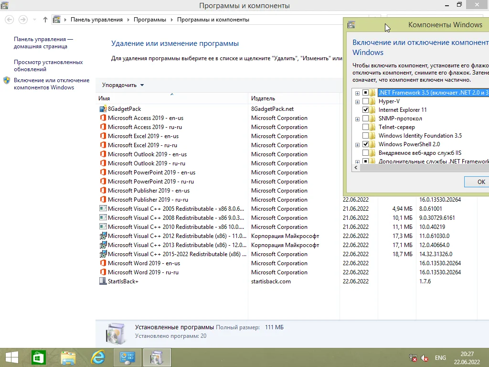Expand the SNMP-протокол tree node
Viewport: 489px width, 367px height.
point(357,119)
